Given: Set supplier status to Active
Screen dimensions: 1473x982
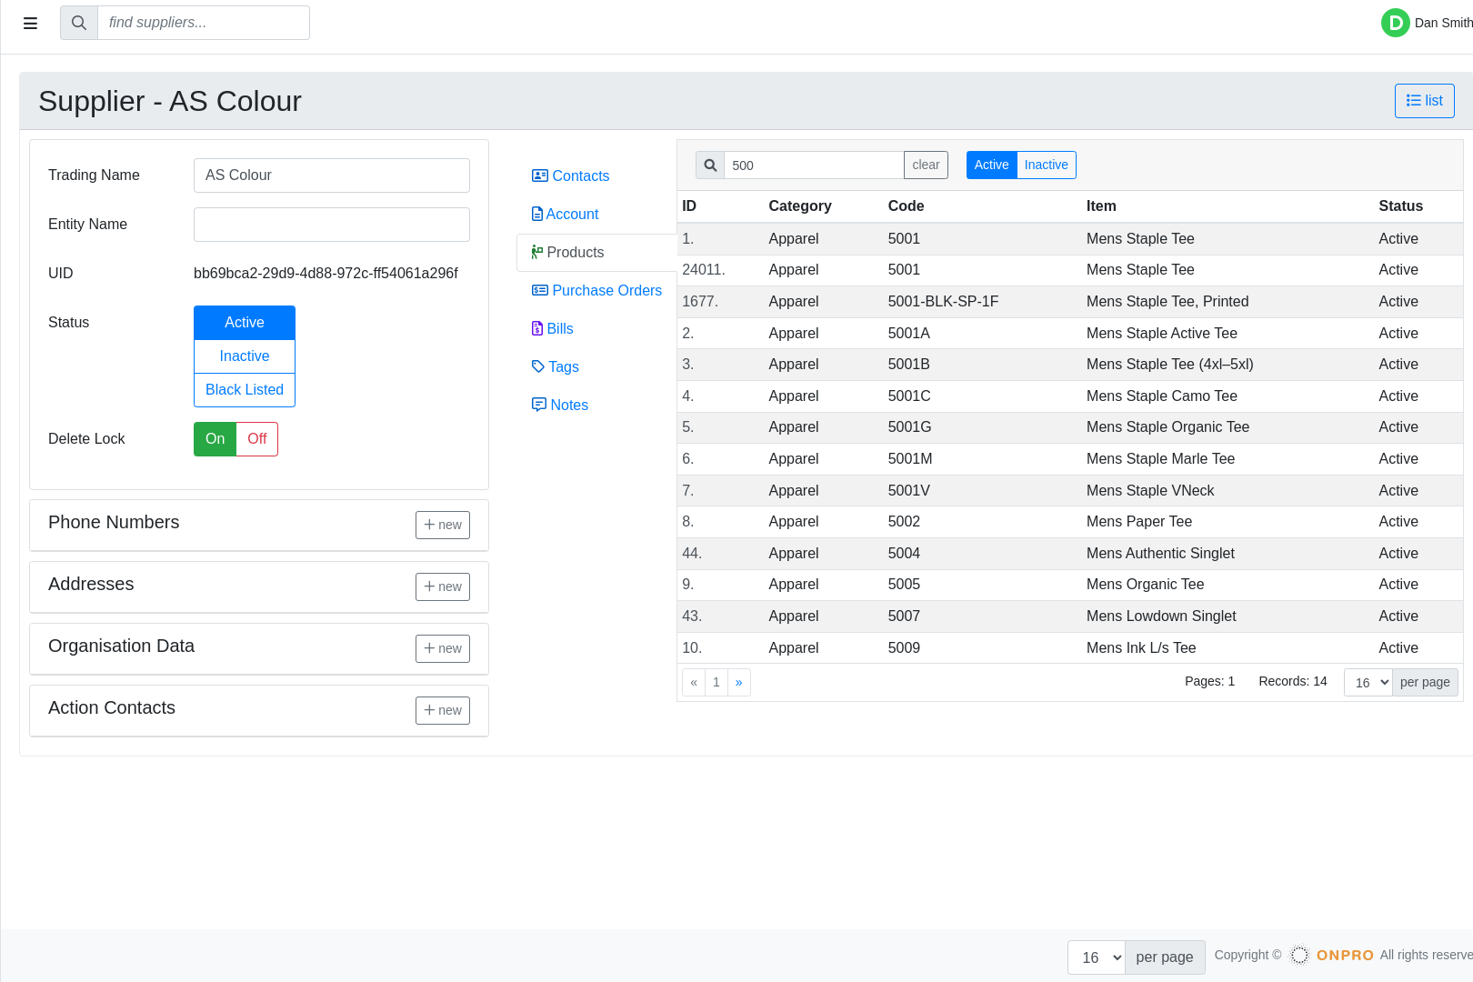Looking at the screenshot, I should tap(245, 323).
